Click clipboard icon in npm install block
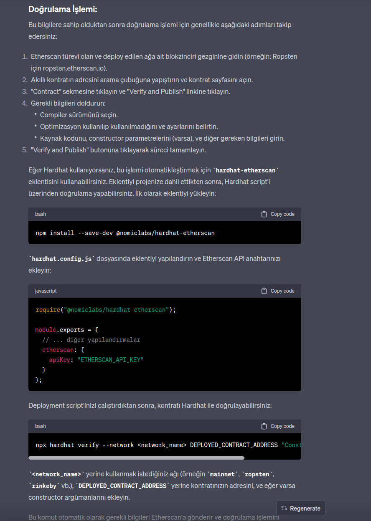The image size is (371, 521). (264, 214)
